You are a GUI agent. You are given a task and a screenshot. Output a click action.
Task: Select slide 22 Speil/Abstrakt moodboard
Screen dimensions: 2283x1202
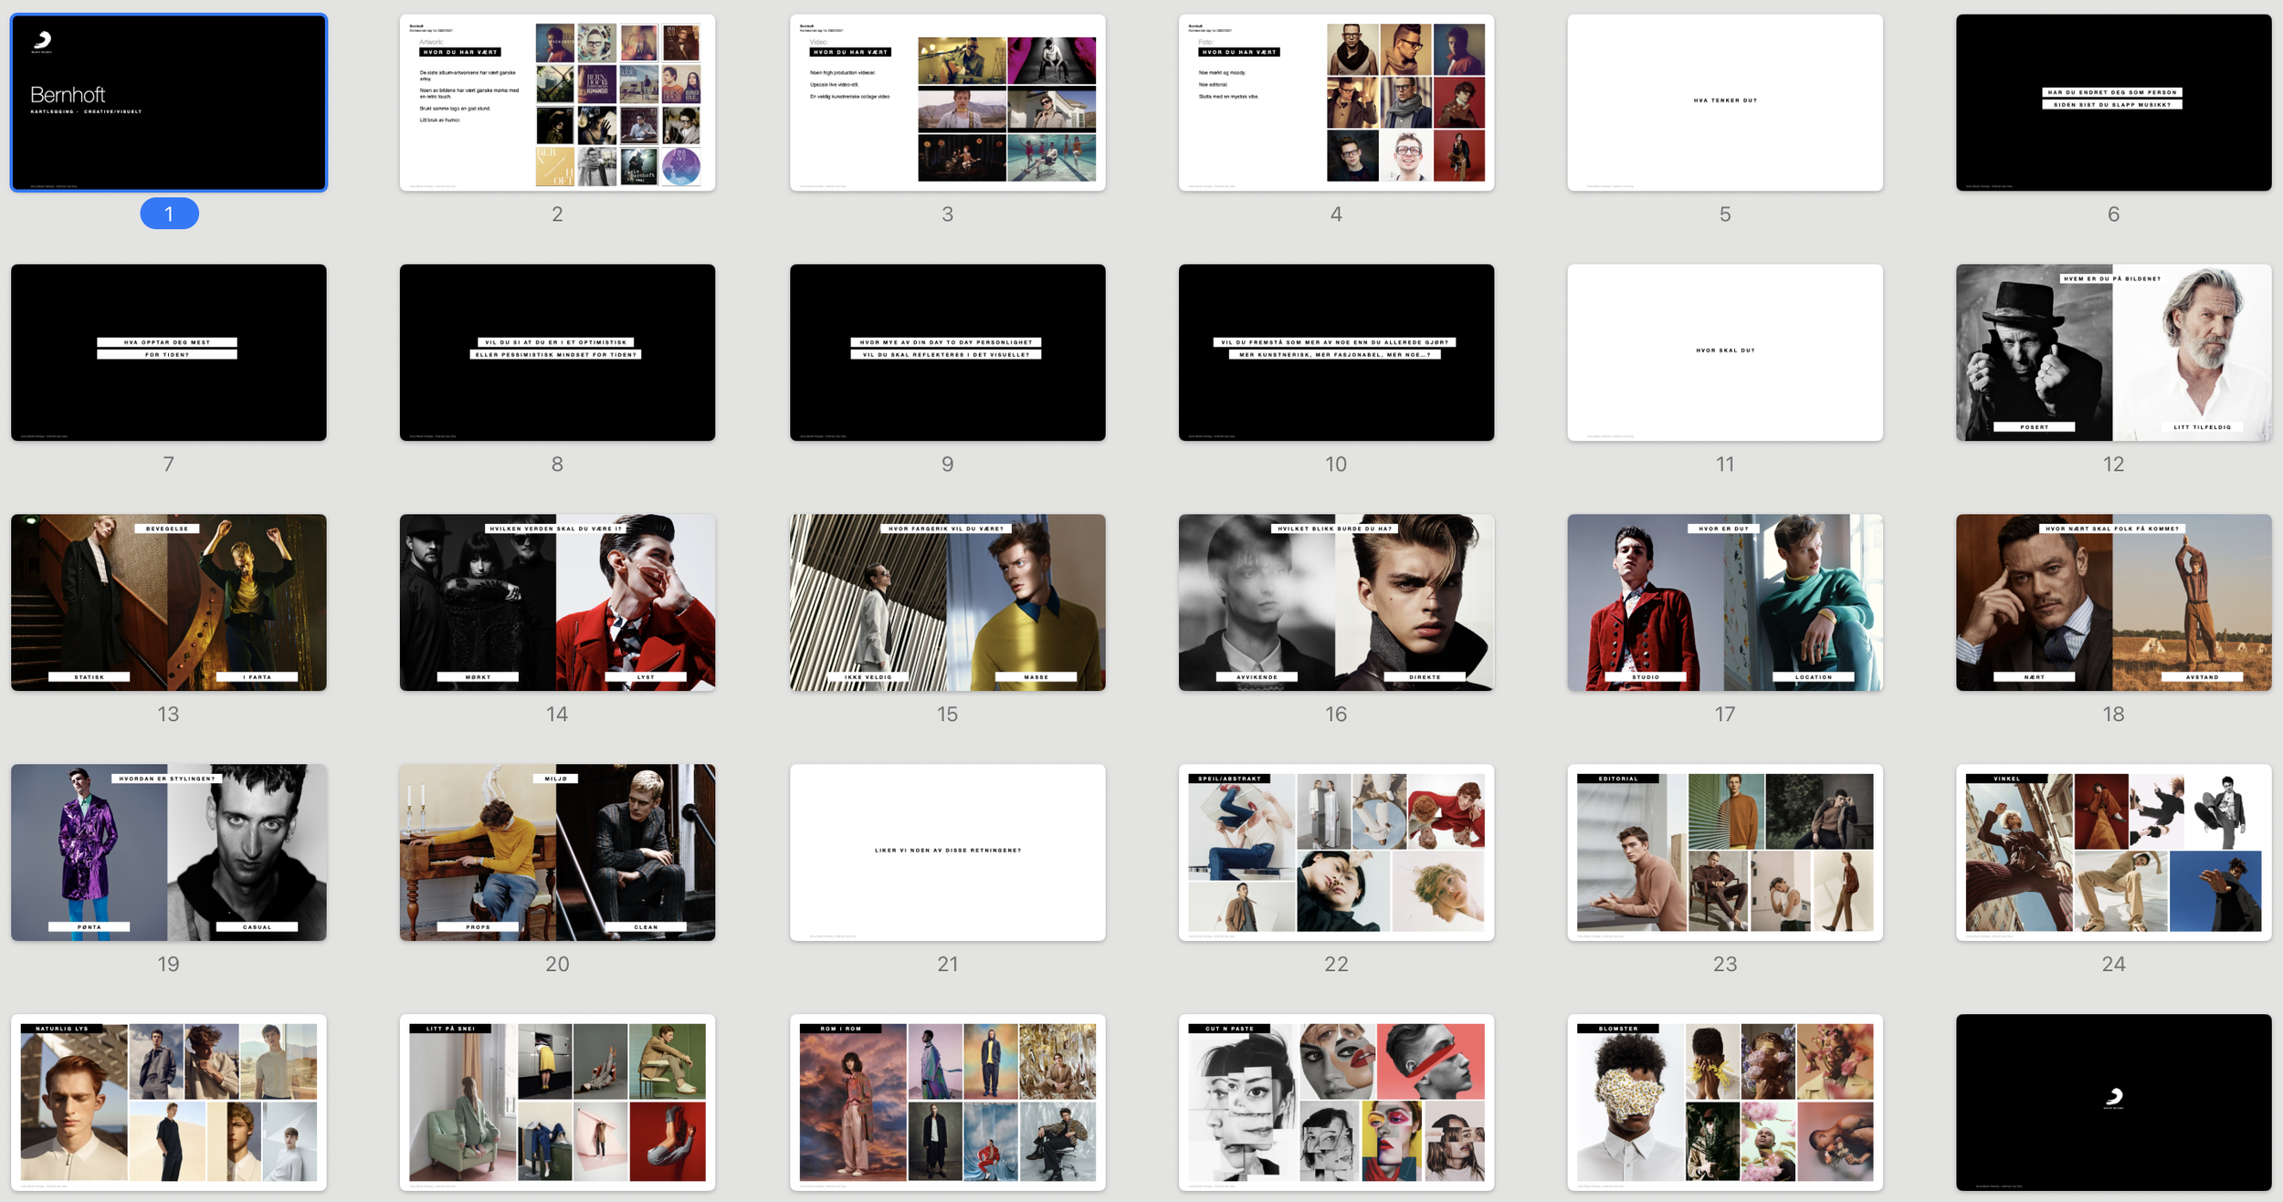coord(1336,852)
